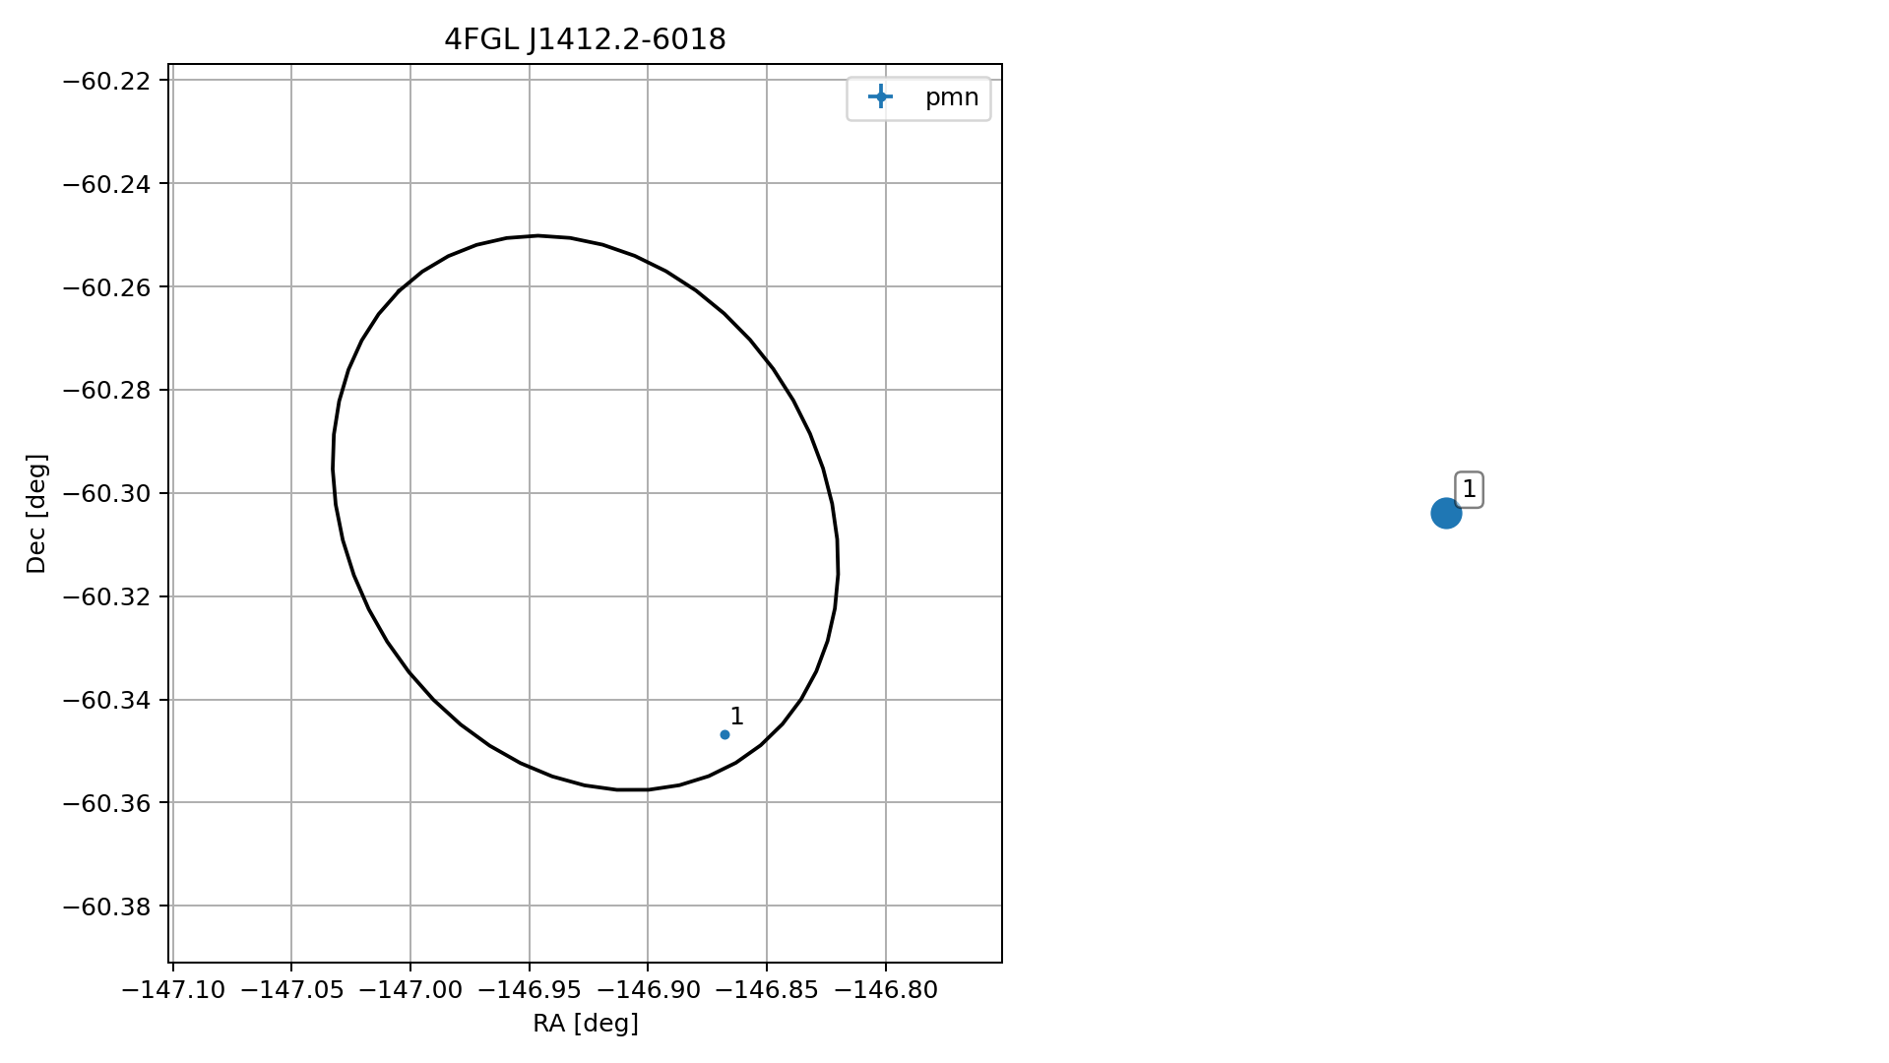The image size is (1889, 1063).
Task: Click the y-axis tick label −60.26
Action: click(106, 287)
